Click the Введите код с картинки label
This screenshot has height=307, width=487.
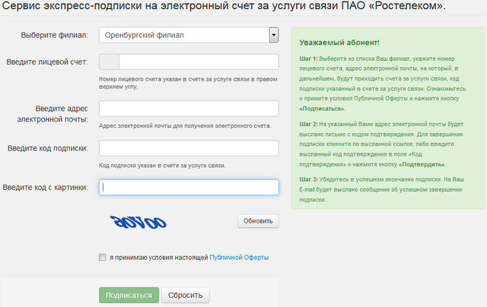pyautogui.click(x=46, y=187)
